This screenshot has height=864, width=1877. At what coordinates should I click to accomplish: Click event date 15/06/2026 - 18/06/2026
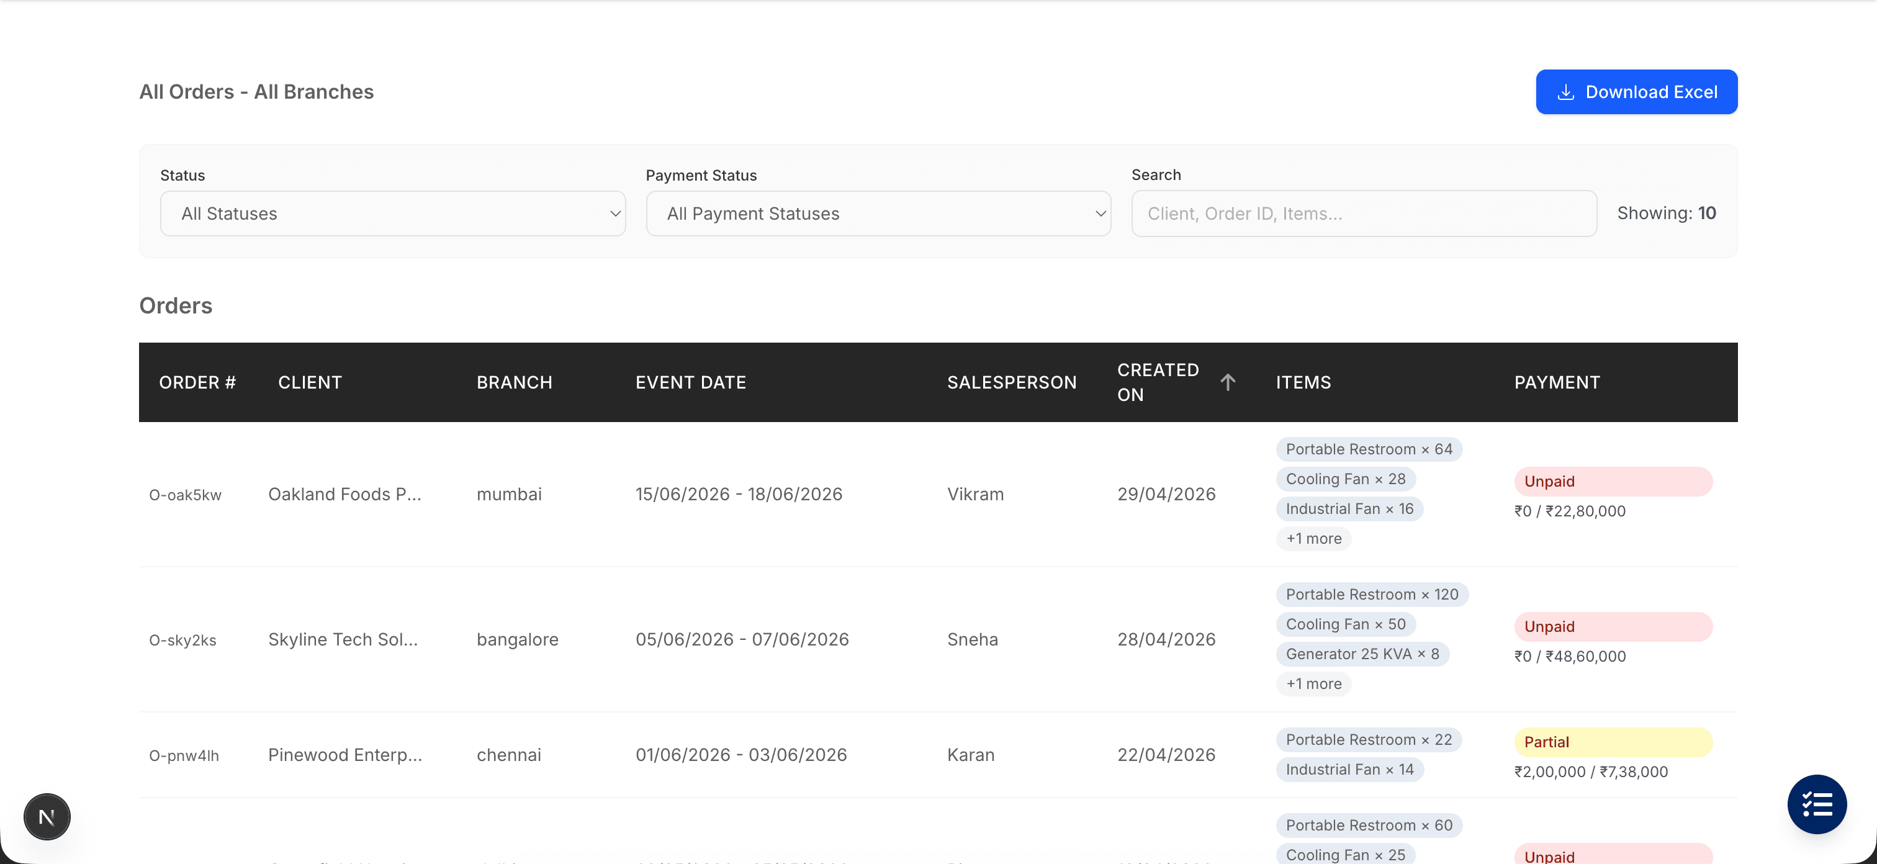(x=739, y=495)
